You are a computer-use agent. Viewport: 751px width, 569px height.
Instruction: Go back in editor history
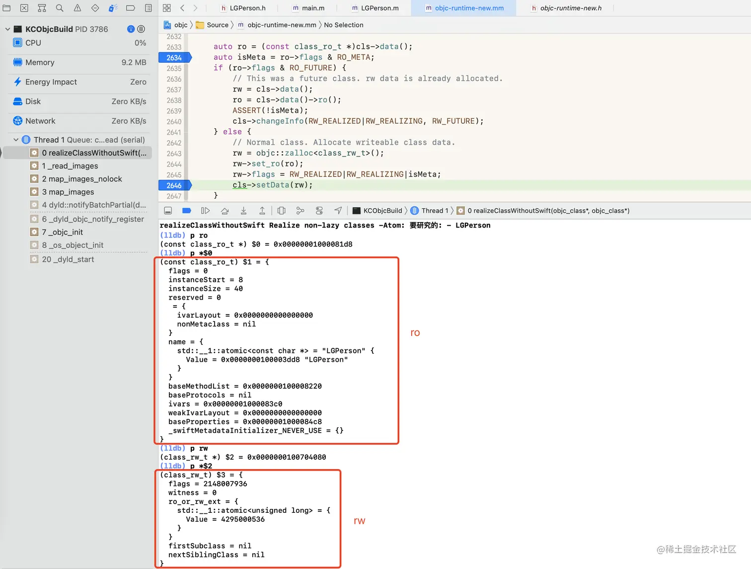[x=182, y=8]
